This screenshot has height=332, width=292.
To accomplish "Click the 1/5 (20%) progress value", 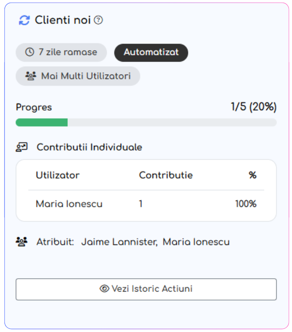I will 253,107.
